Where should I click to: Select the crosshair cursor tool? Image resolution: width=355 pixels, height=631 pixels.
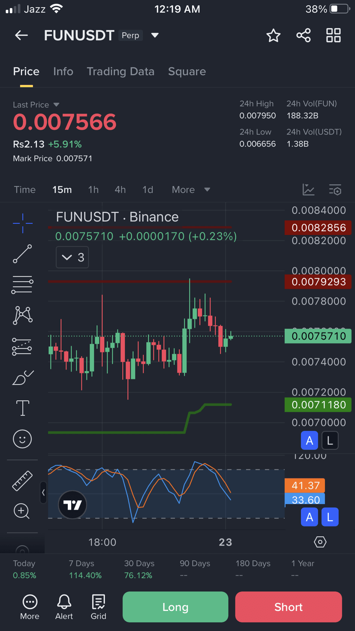[x=22, y=223]
